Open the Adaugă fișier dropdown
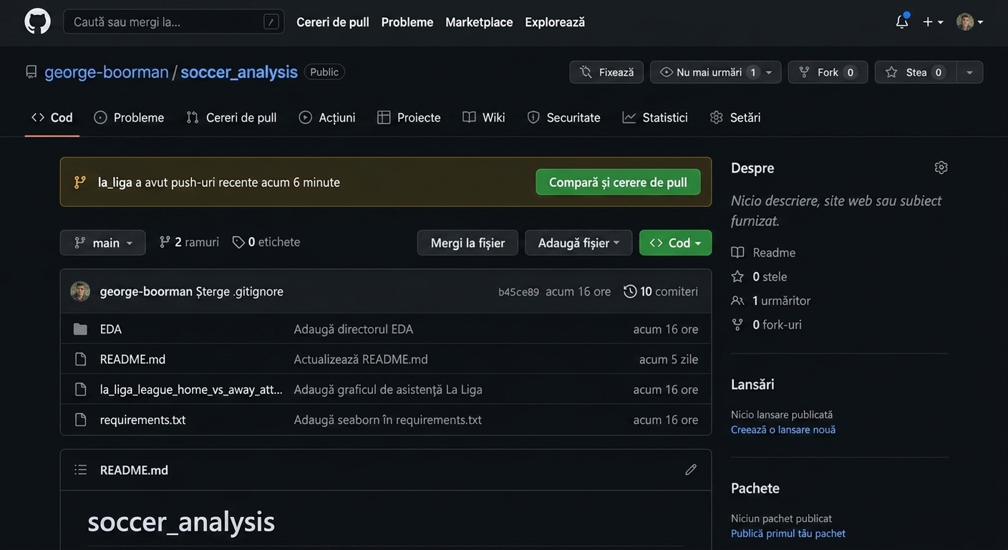This screenshot has height=550, width=1008. [x=578, y=243]
